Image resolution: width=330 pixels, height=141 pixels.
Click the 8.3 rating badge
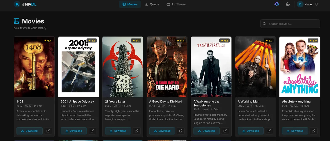(x=92, y=41)
